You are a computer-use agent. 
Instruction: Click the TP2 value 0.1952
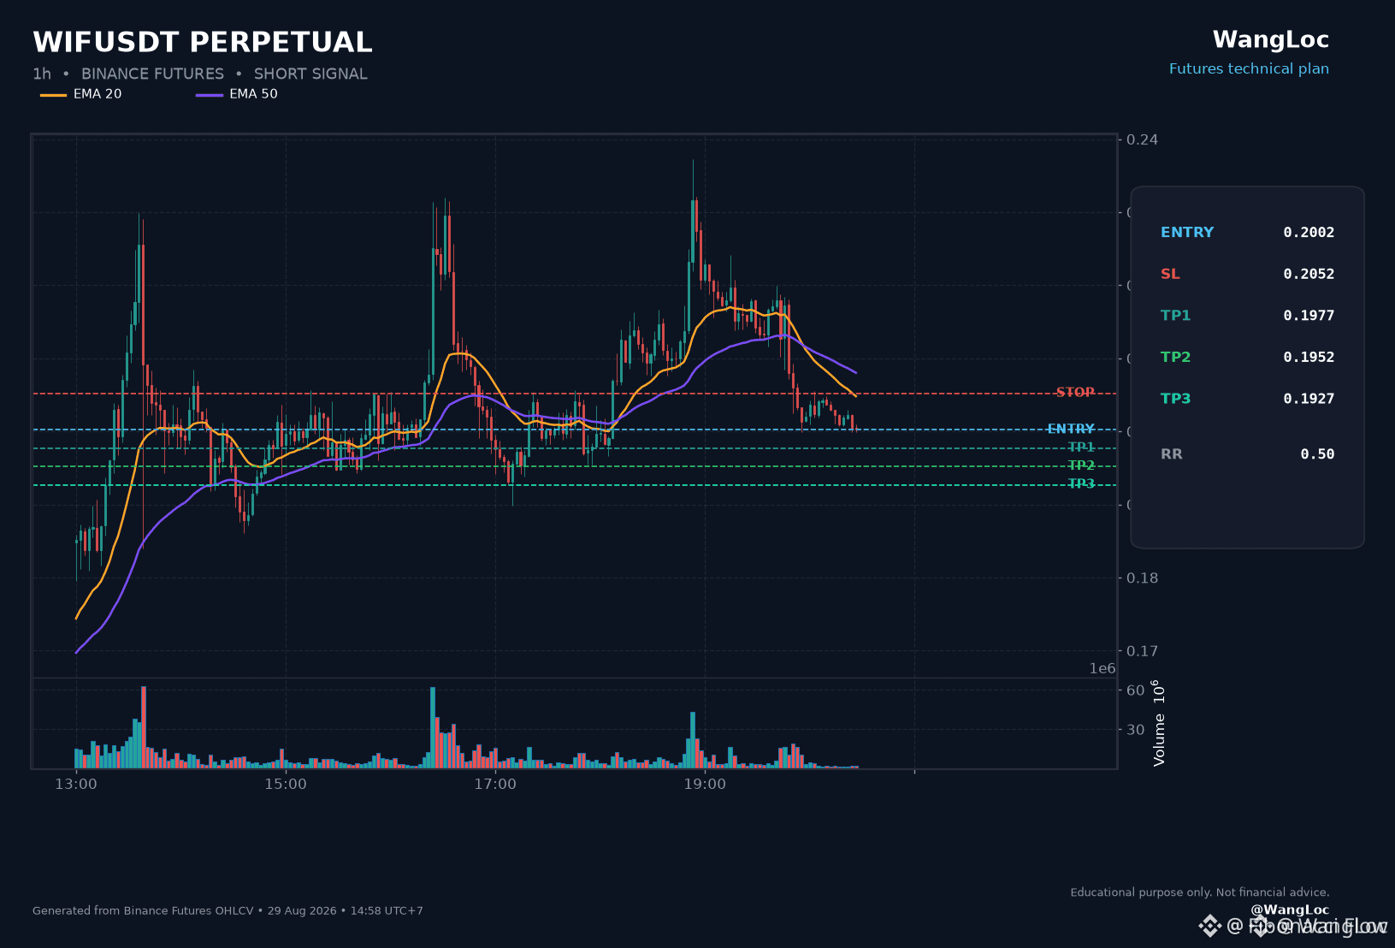tap(1309, 358)
